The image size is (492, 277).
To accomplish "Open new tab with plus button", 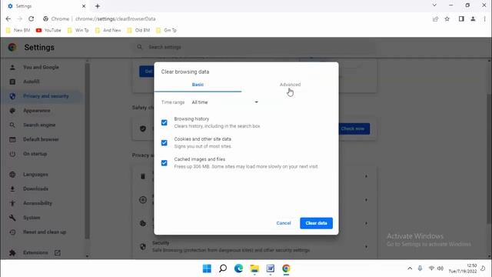I will [x=98, y=6].
